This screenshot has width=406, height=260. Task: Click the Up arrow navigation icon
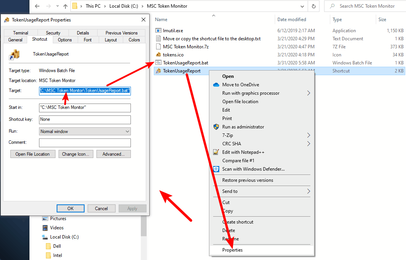(x=65, y=6)
